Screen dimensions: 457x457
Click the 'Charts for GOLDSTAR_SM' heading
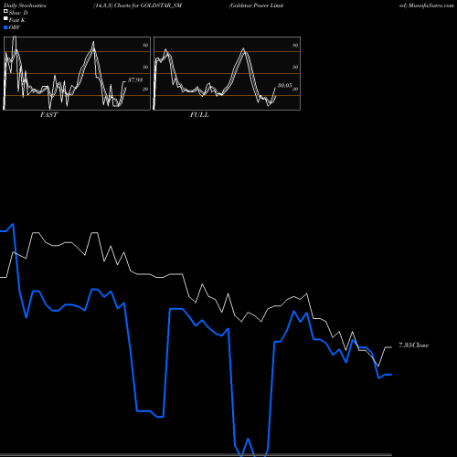pyautogui.click(x=148, y=5)
